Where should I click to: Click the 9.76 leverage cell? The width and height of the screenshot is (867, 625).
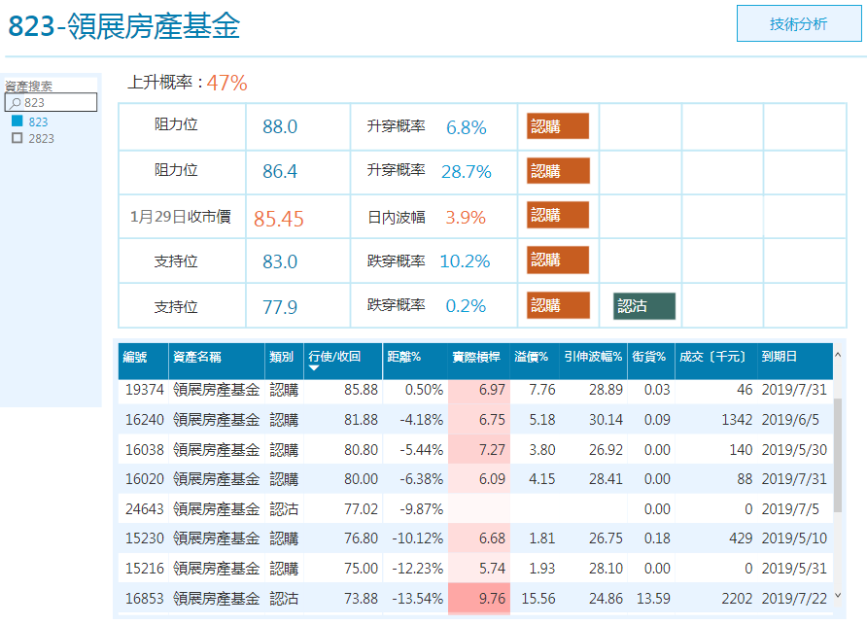tap(479, 599)
